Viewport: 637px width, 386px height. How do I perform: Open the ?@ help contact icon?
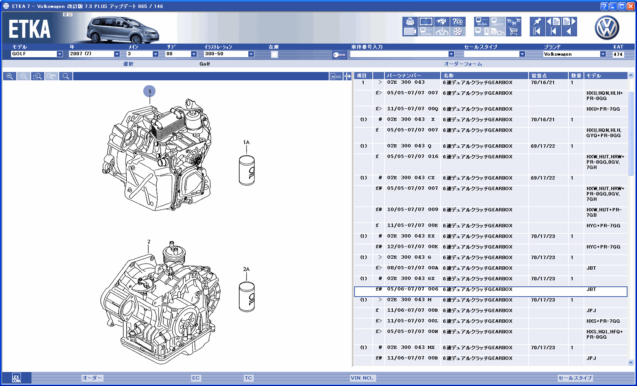[458, 22]
